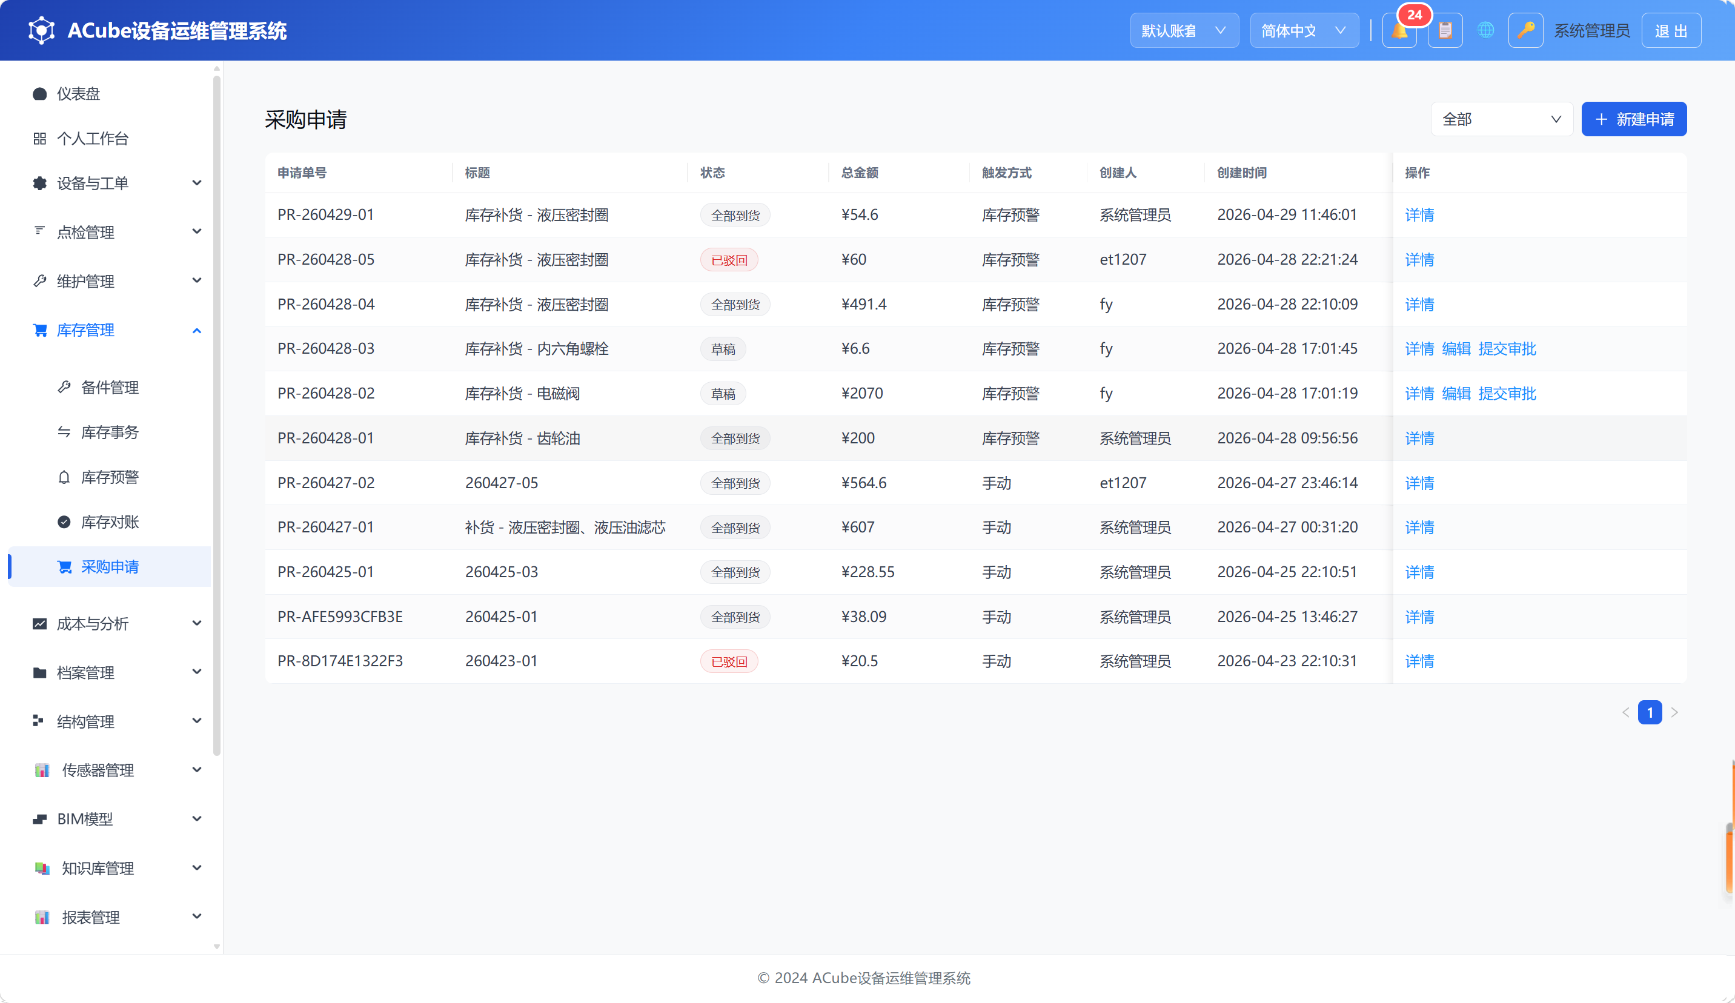
Task: Open the 结构管理 menu
Action: 110,721
